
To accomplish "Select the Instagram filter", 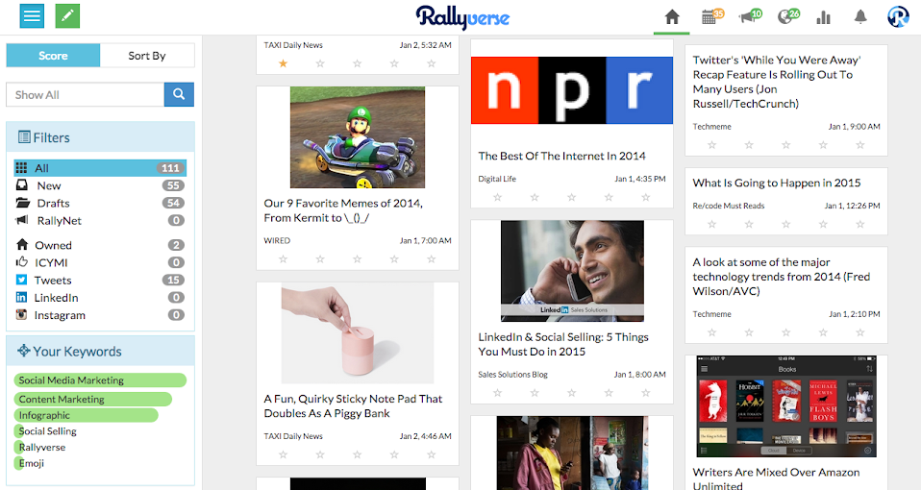I will click(x=100, y=315).
